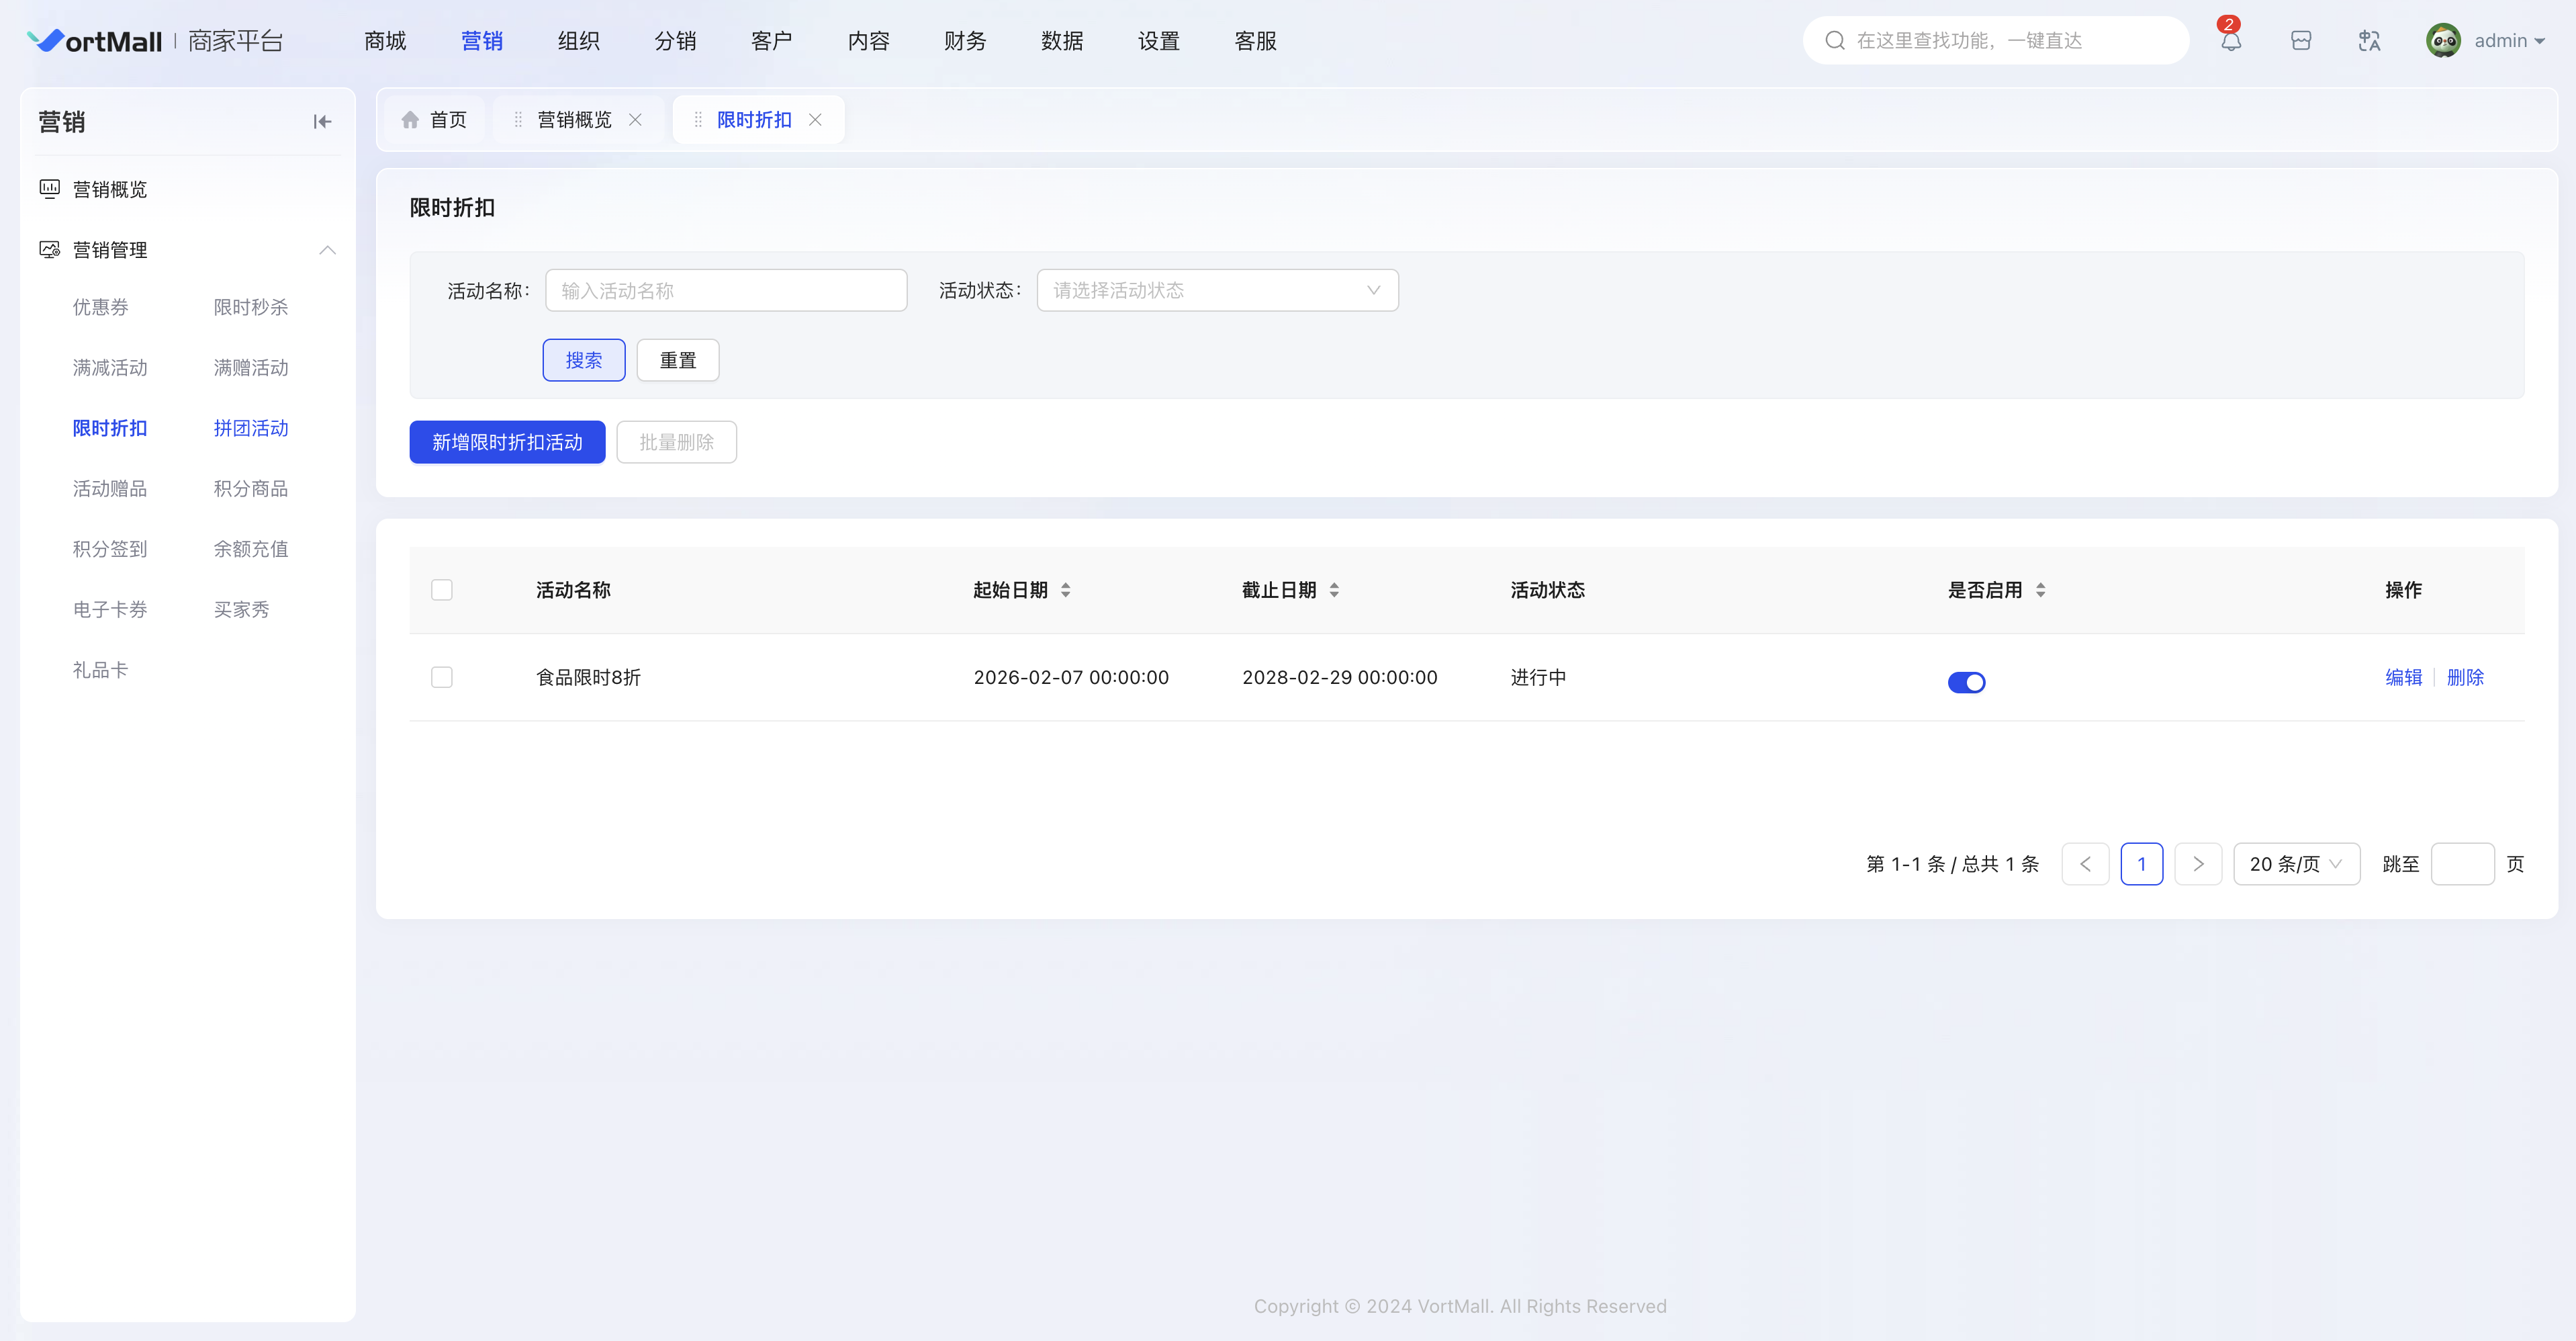Click the 新增限时折扣活动 button
The width and height of the screenshot is (2576, 1341).
tap(507, 442)
